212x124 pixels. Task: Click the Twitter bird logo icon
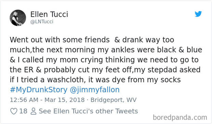click(198, 14)
